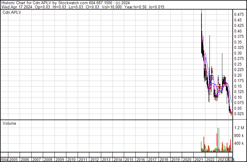The image size is (247, 162).
Task: Click the Cdn:APLV symbol label
Action: pyautogui.click(x=11, y=12)
